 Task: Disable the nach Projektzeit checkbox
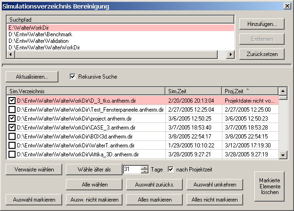coord(171,170)
